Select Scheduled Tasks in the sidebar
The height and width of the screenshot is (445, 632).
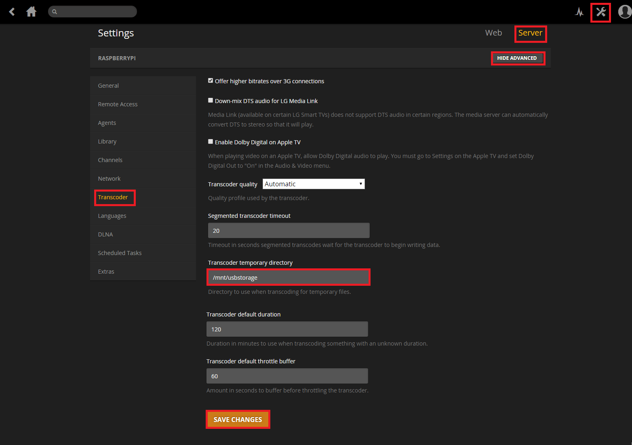click(x=120, y=253)
